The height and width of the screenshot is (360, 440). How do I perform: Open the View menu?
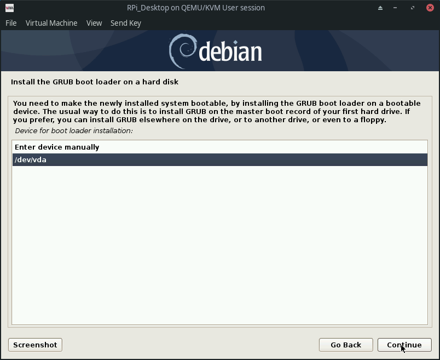pos(94,23)
